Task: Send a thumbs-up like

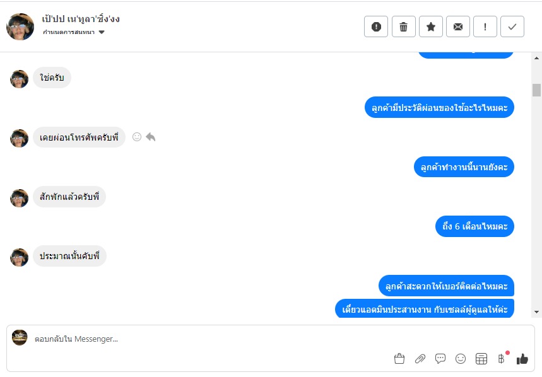Action: pyautogui.click(x=522, y=359)
